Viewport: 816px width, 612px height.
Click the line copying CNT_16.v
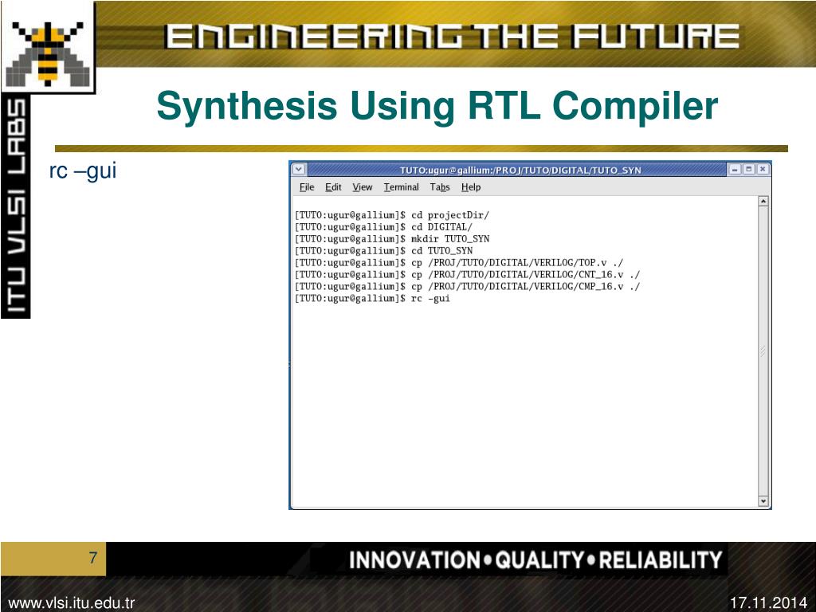click(467, 275)
